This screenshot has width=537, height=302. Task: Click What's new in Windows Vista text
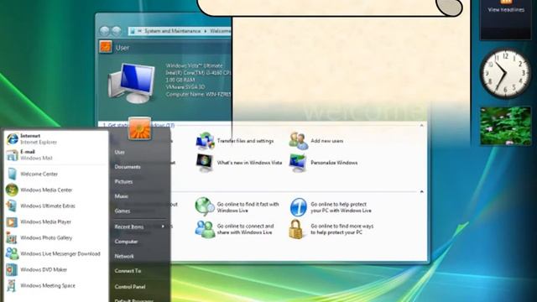coord(249,163)
